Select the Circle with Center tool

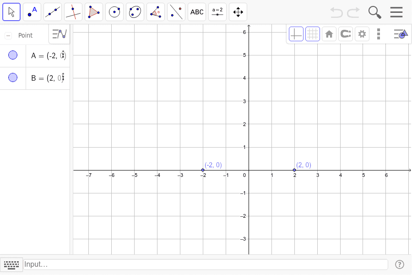(114, 12)
